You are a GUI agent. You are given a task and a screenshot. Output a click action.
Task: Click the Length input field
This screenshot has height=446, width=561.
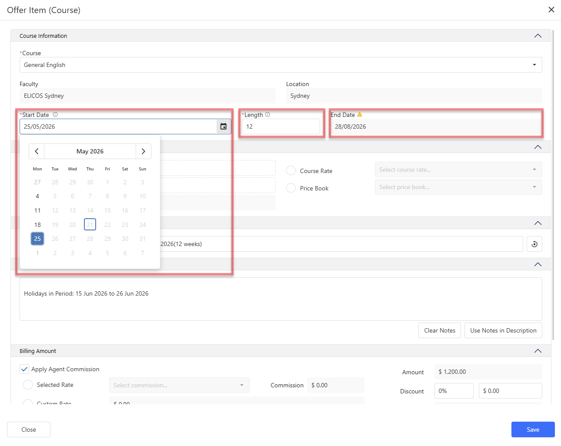[281, 126]
